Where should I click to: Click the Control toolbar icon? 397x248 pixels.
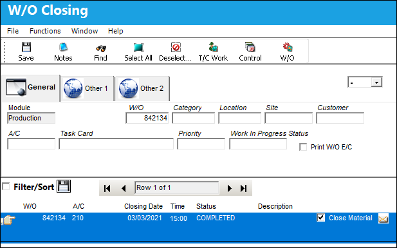click(x=250, y=48)
